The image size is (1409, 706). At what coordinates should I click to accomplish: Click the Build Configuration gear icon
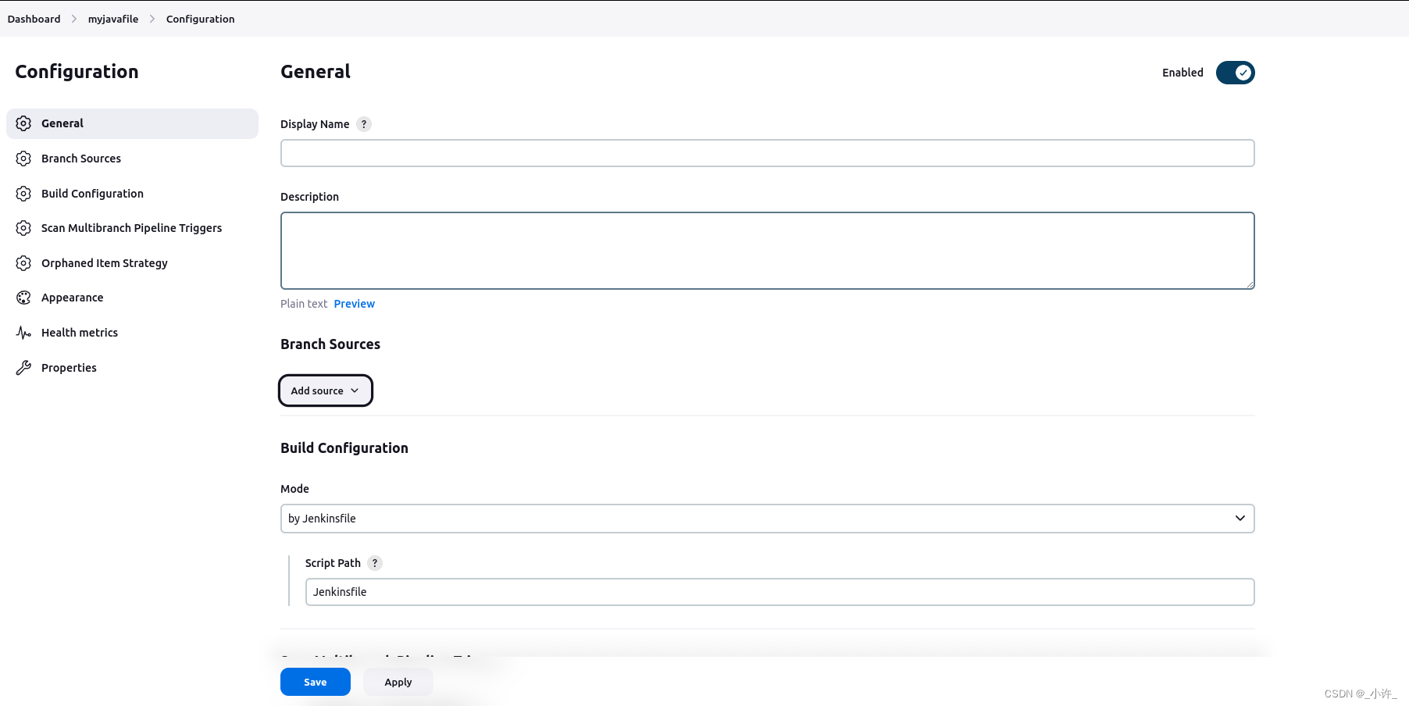(23, 194)
